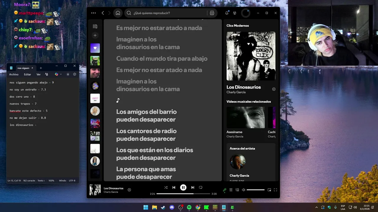Open the Liked Songs purple heart playlist
378x212 pixels.
point(95,48)
